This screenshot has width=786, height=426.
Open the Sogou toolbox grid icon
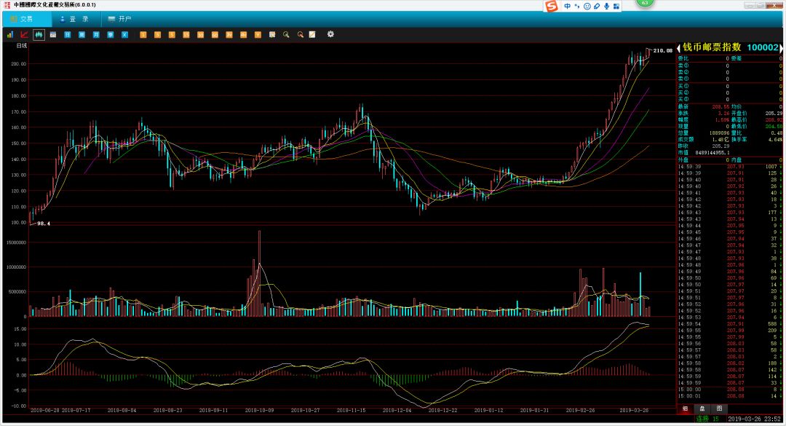616,6
